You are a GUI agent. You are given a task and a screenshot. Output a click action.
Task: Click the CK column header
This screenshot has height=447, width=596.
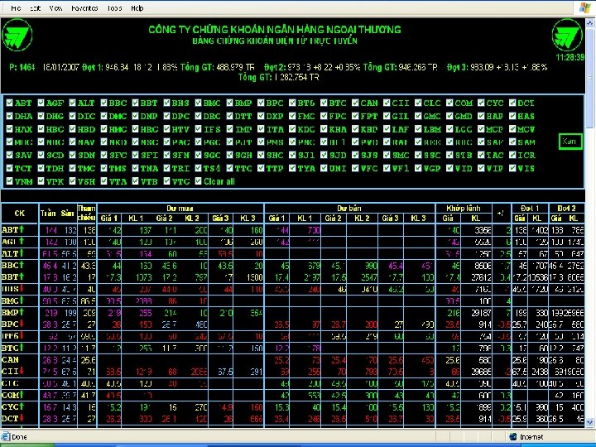19,214
